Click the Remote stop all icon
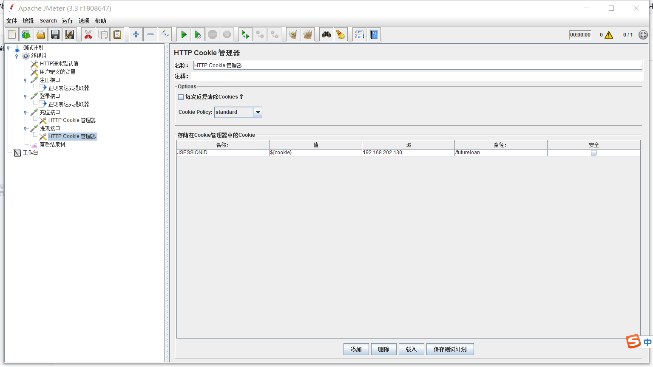 (260, 34)
